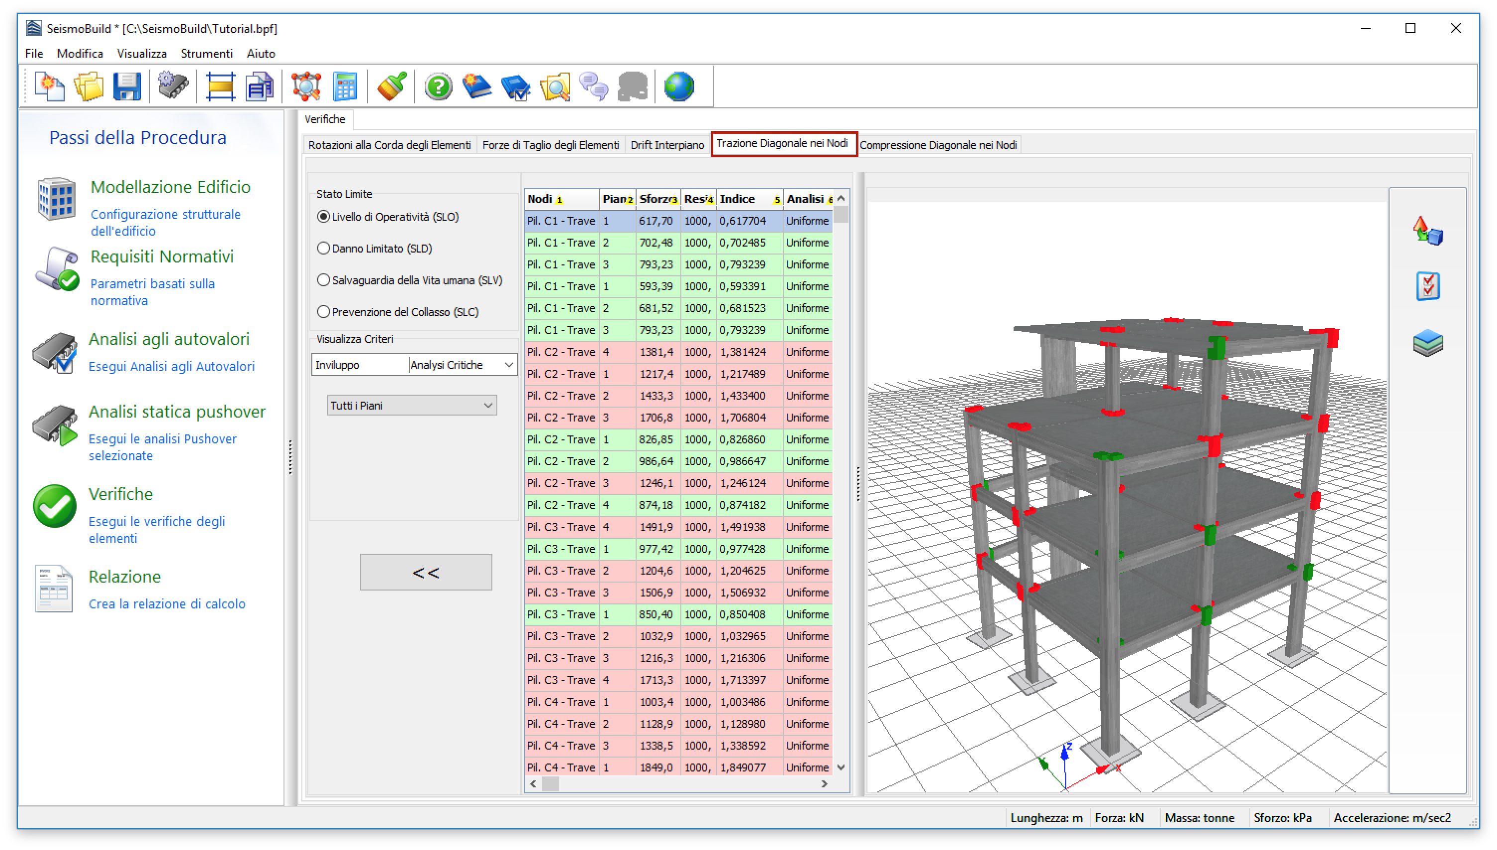The height and width of the screenshot is (850, 1497).
Task: Click the table's horizontal scrollbar right arrow
Action: coord(824,783)
